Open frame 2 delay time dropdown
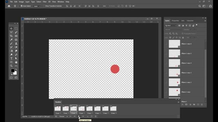This screenshot has width=218, height=122. coord(66,113)
